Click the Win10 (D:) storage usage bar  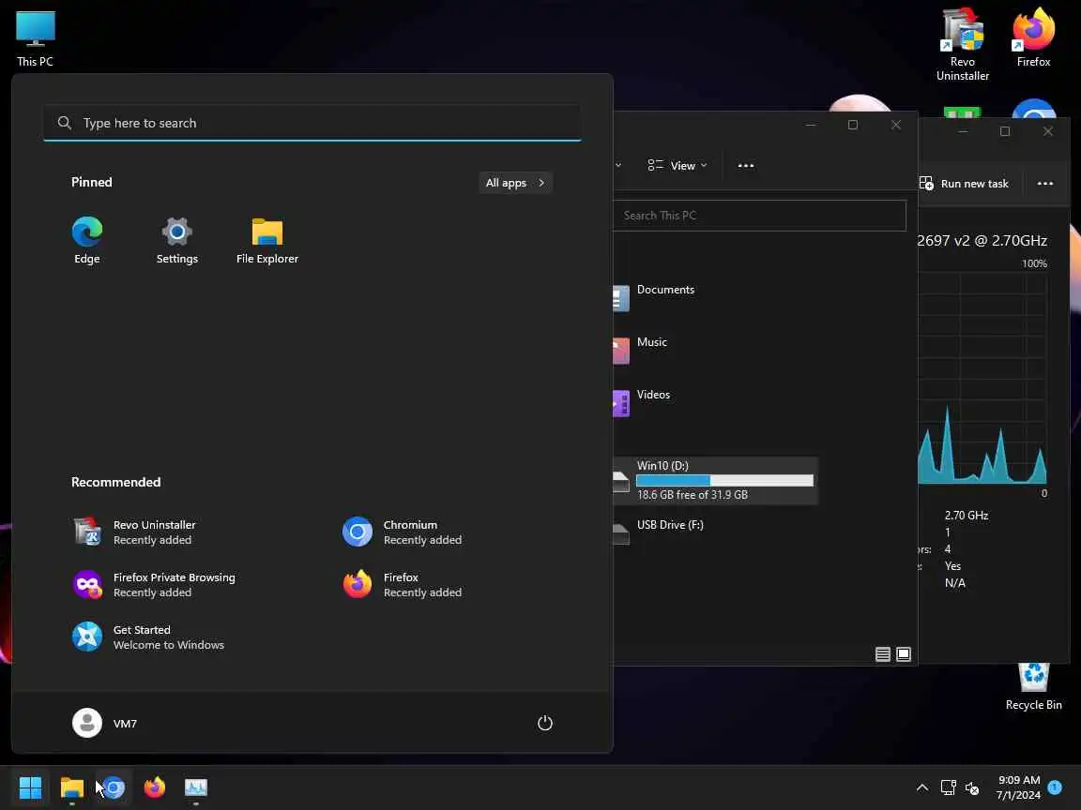coord(724,480)
